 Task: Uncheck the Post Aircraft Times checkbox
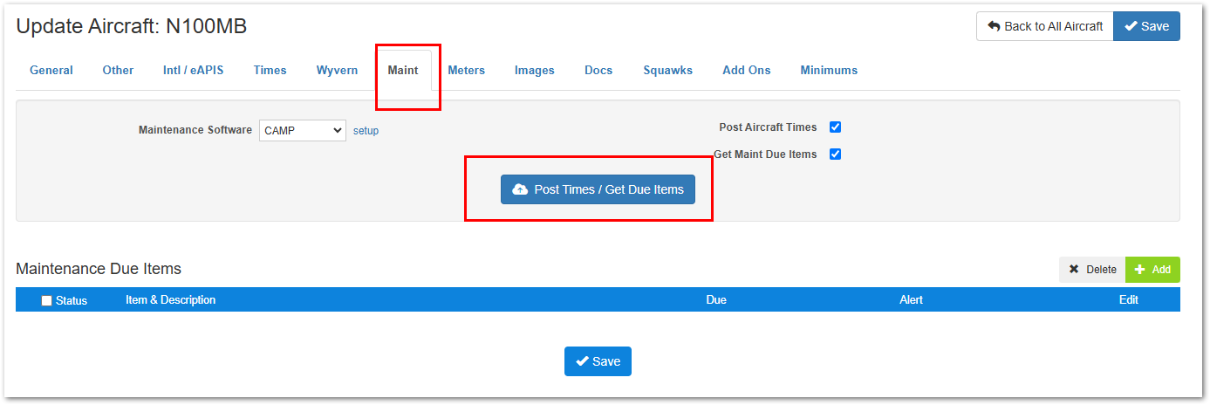(x=835, y=127)
